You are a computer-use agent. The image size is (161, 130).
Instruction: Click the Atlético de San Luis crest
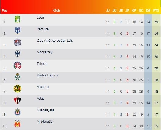pyautogui.click(x=17, y=42)
